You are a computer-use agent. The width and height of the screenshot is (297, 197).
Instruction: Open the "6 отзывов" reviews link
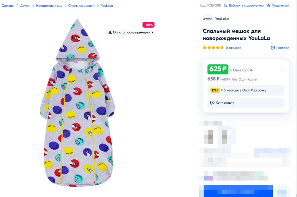(234, 48)
